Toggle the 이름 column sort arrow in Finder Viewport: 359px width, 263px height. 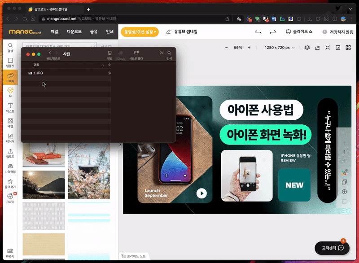103,65
